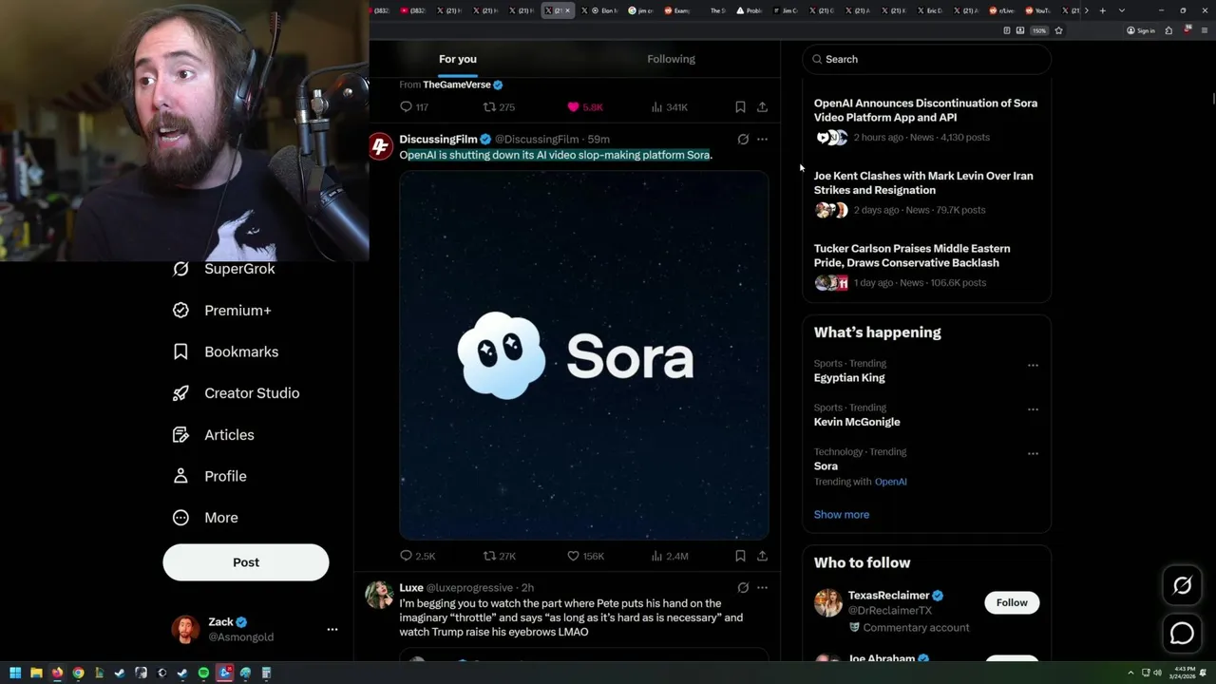Open the More menu in the sidebar
This screenshot has height=684, width=1216.
coord(205,518)
